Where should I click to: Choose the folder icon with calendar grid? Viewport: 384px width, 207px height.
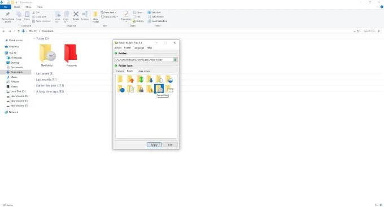pos(169,89)
